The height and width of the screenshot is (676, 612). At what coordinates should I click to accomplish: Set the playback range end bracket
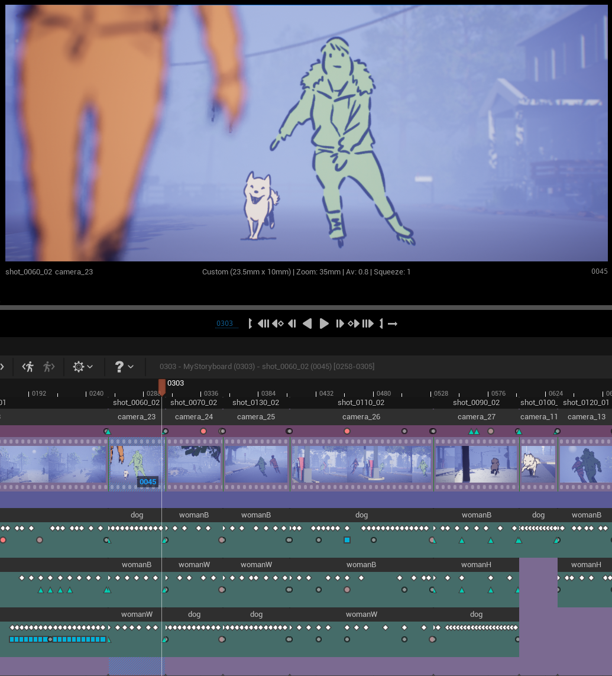coord(381,324)
